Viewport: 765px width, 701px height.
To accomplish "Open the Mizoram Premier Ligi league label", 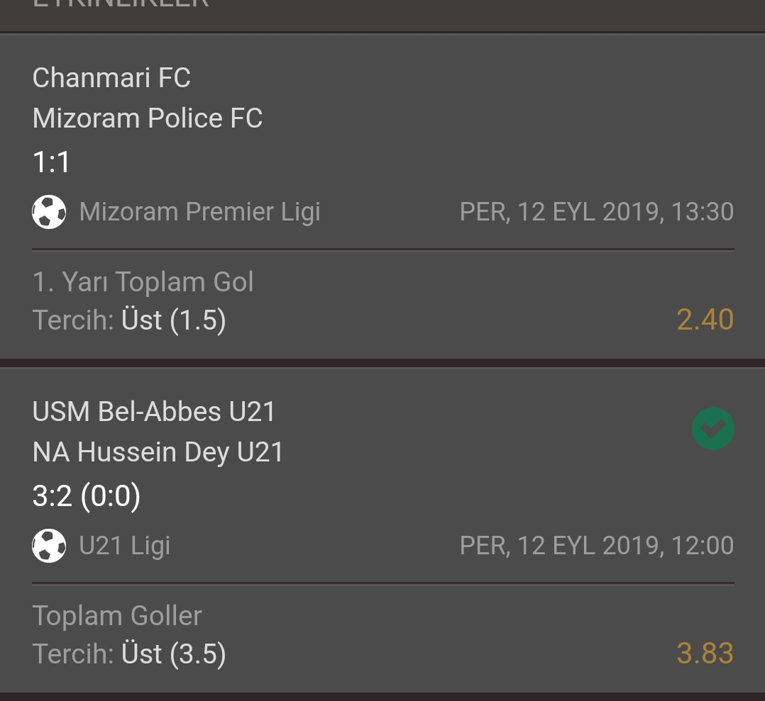I will (199, 212).
